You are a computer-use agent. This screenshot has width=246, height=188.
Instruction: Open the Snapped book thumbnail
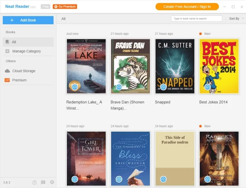pyautogui.click(x=175, y=66)
